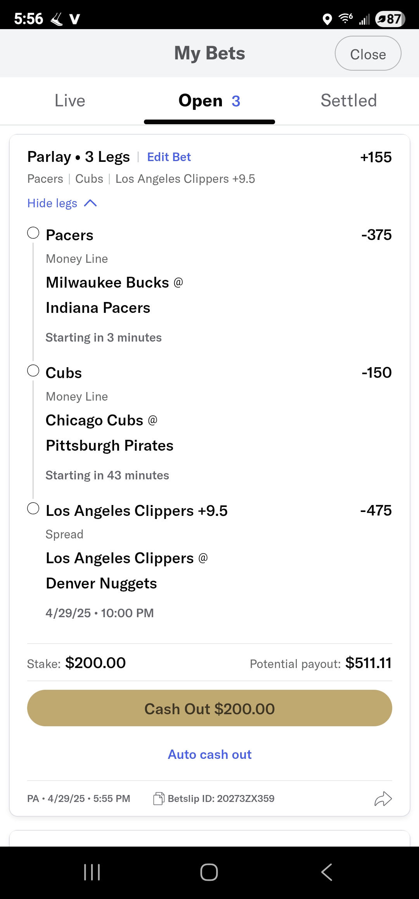This screenshot has height=899, width=419.
Task: Open the Open bets tab
Action: point(209,101)
